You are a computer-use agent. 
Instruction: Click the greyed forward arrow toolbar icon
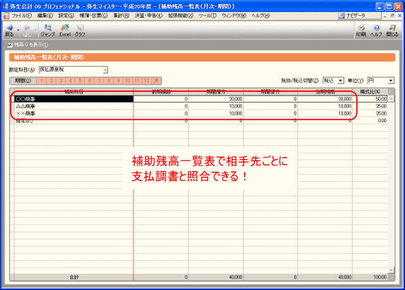tap(27, 30)
